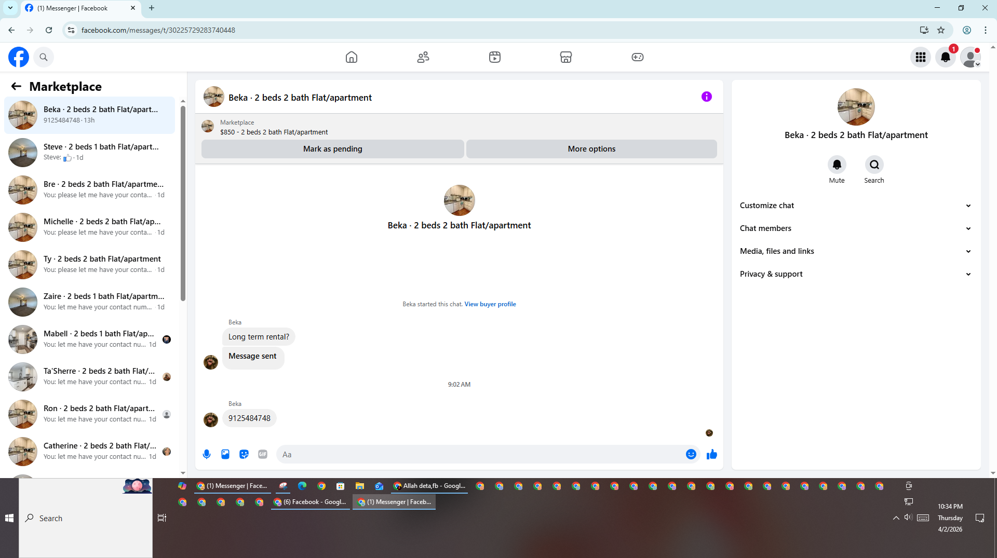The width and height of the screenshot is (997, 558).
Task: Expand Customize chat section
Action: point(856,206)
